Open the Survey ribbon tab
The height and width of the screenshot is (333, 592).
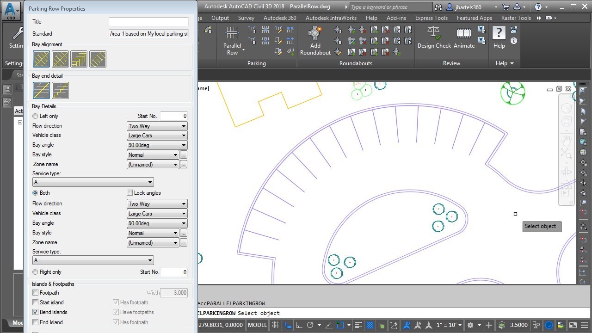[x=246, y=18]
